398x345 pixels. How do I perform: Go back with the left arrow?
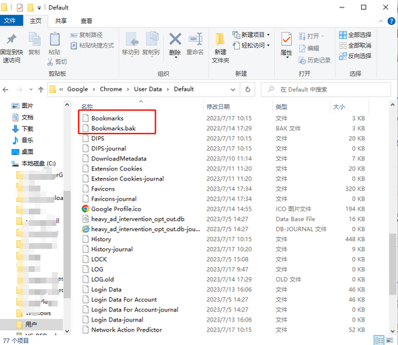click(x=5, y=89)
